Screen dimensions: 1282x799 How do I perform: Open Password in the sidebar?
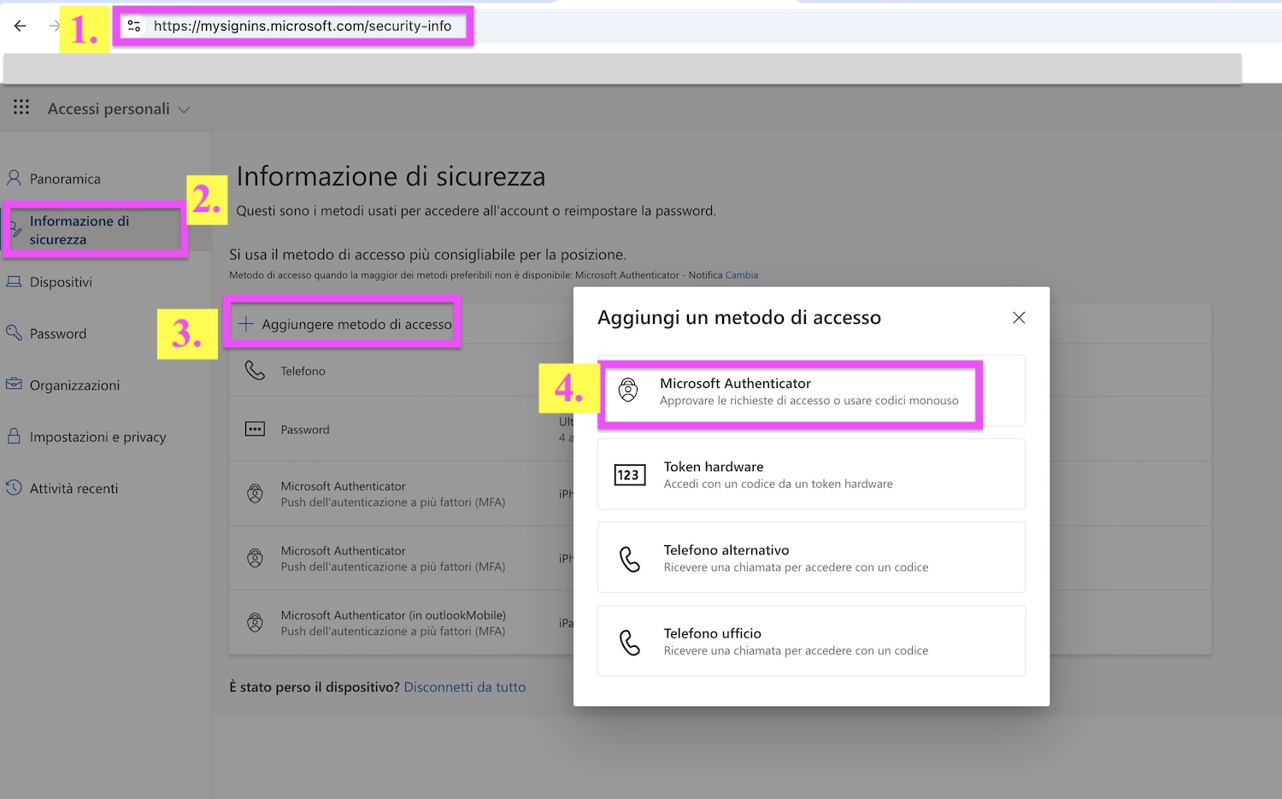pyautogui.click(x=58, y=333)
